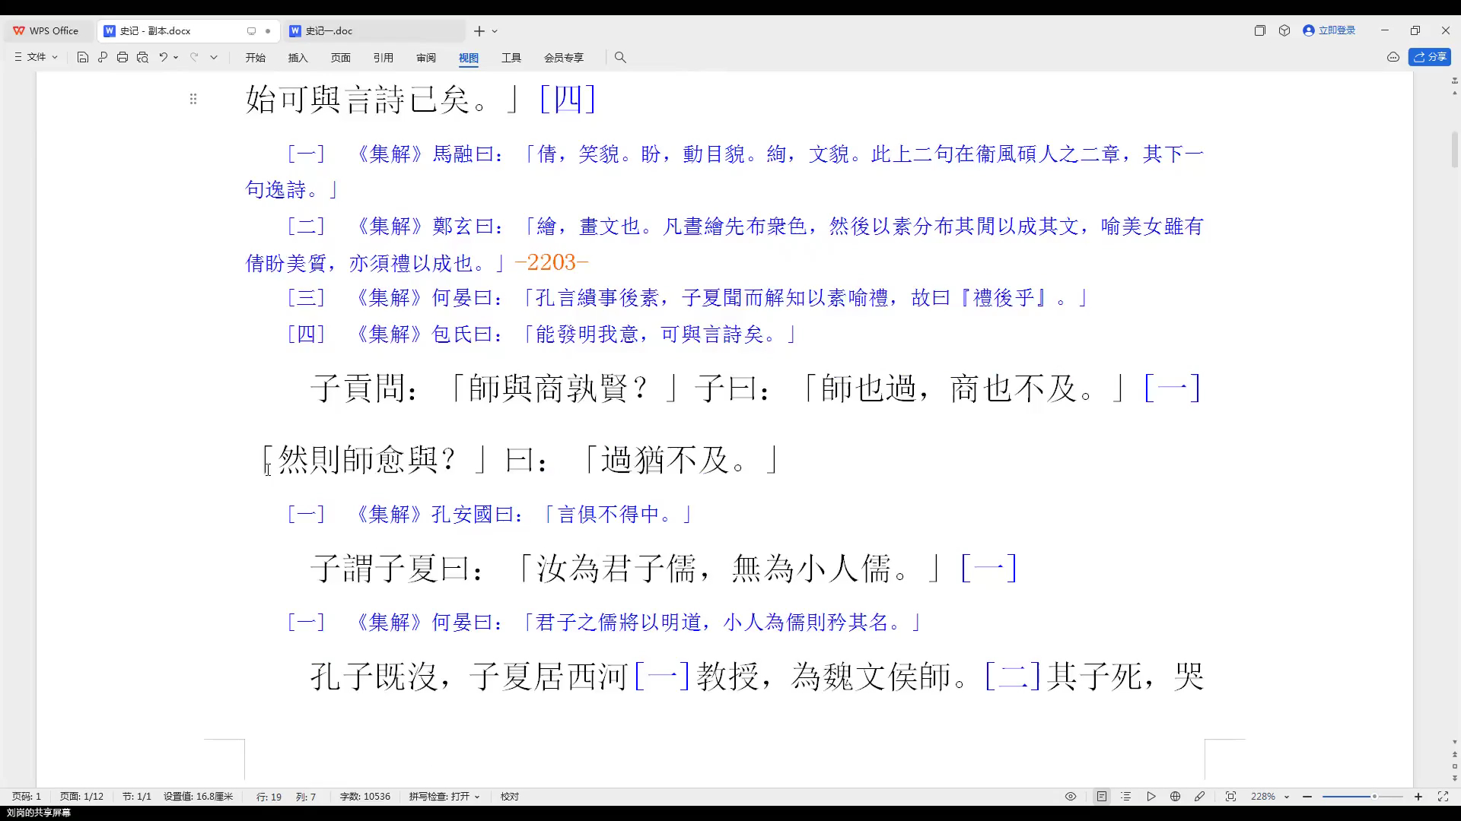Open the 工具 ribbon tab

pyautogui.click(x=511, y=58)
